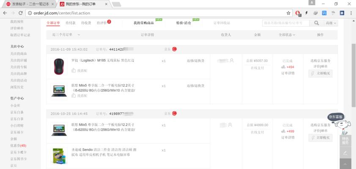This screenshot has height=169, width=356.
Task: Click recipient person icon in first order
Action: click(232, 60)
